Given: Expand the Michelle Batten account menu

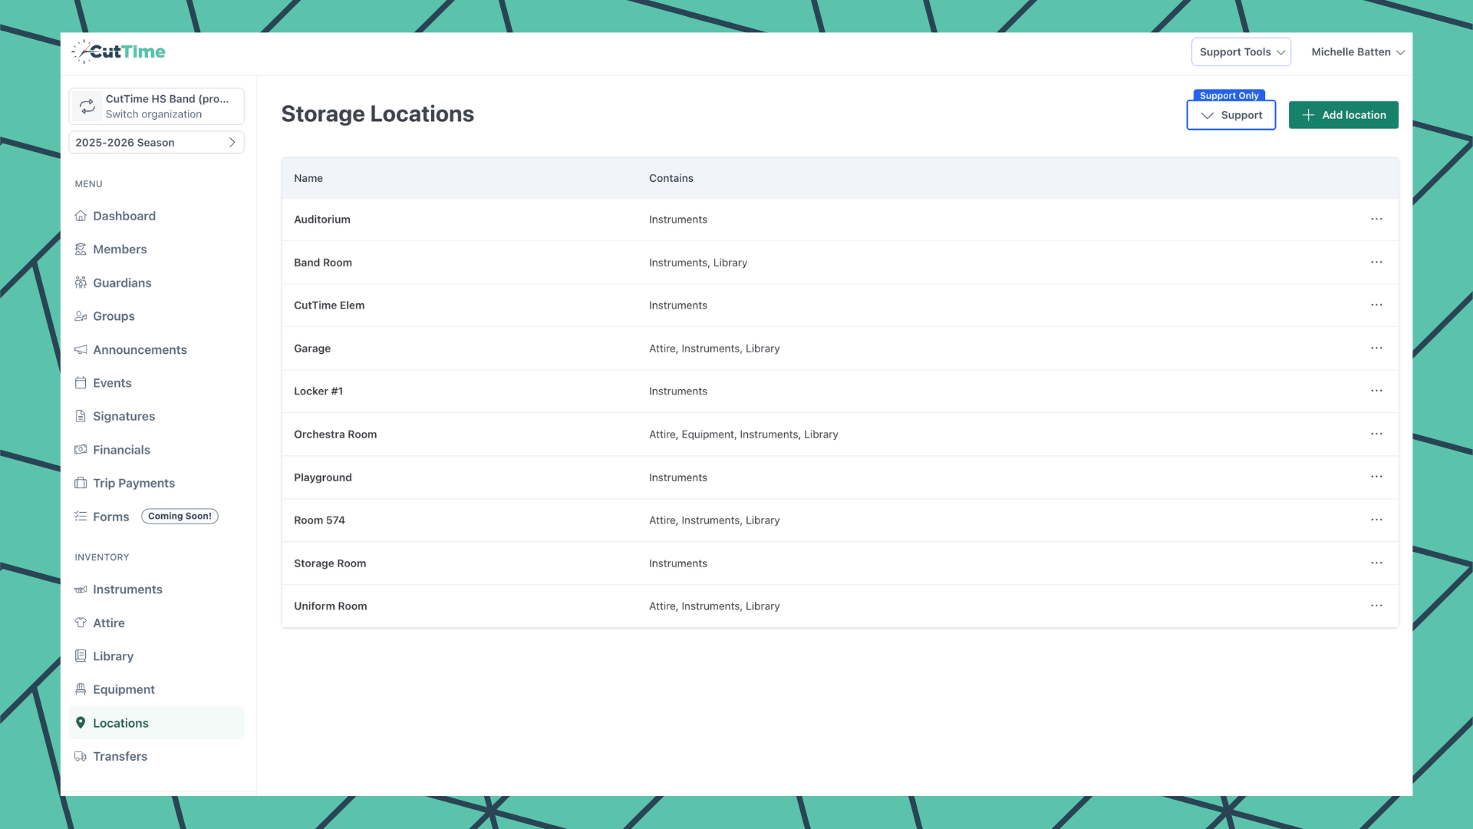Looking at the screenshot, I should tap(1356, 51).
